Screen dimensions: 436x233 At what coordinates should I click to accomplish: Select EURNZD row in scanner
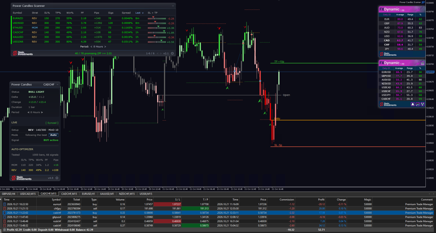pos(93,18)
